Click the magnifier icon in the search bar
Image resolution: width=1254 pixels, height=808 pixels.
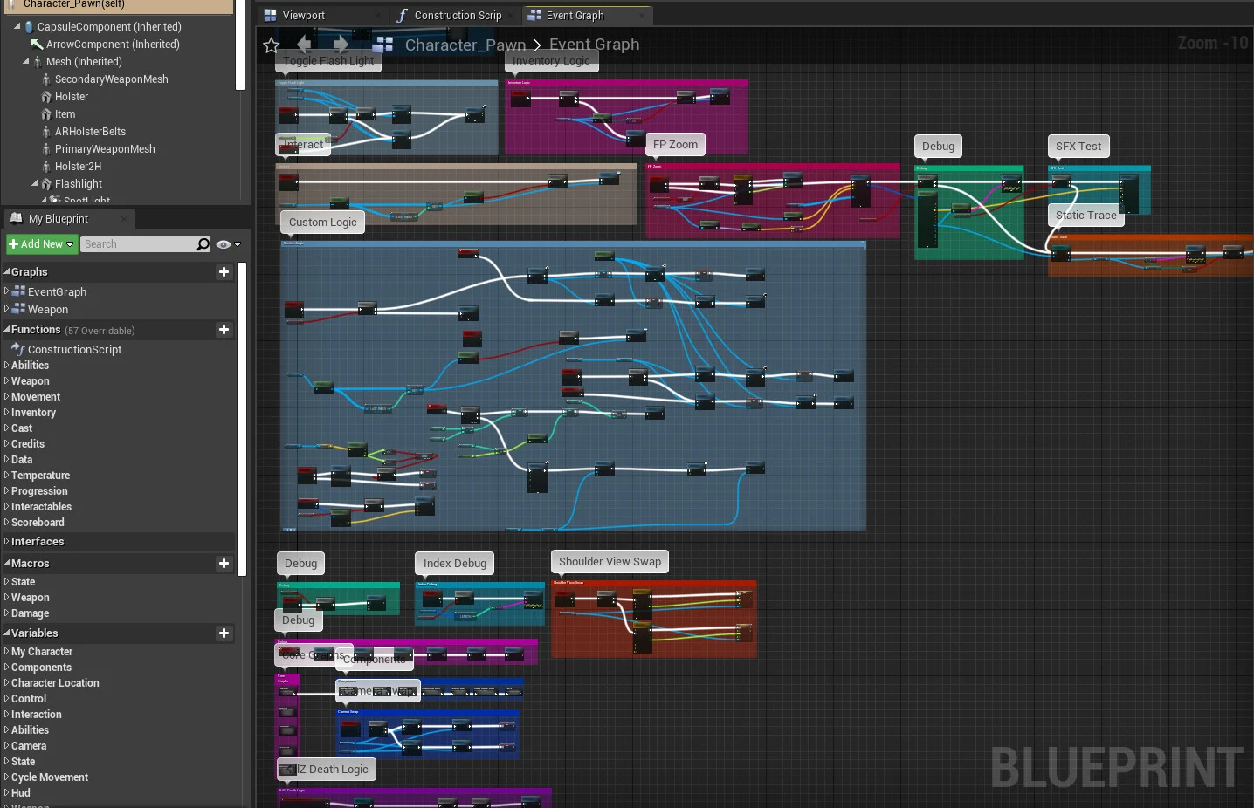pyautogui.click(x=202, y=244)
